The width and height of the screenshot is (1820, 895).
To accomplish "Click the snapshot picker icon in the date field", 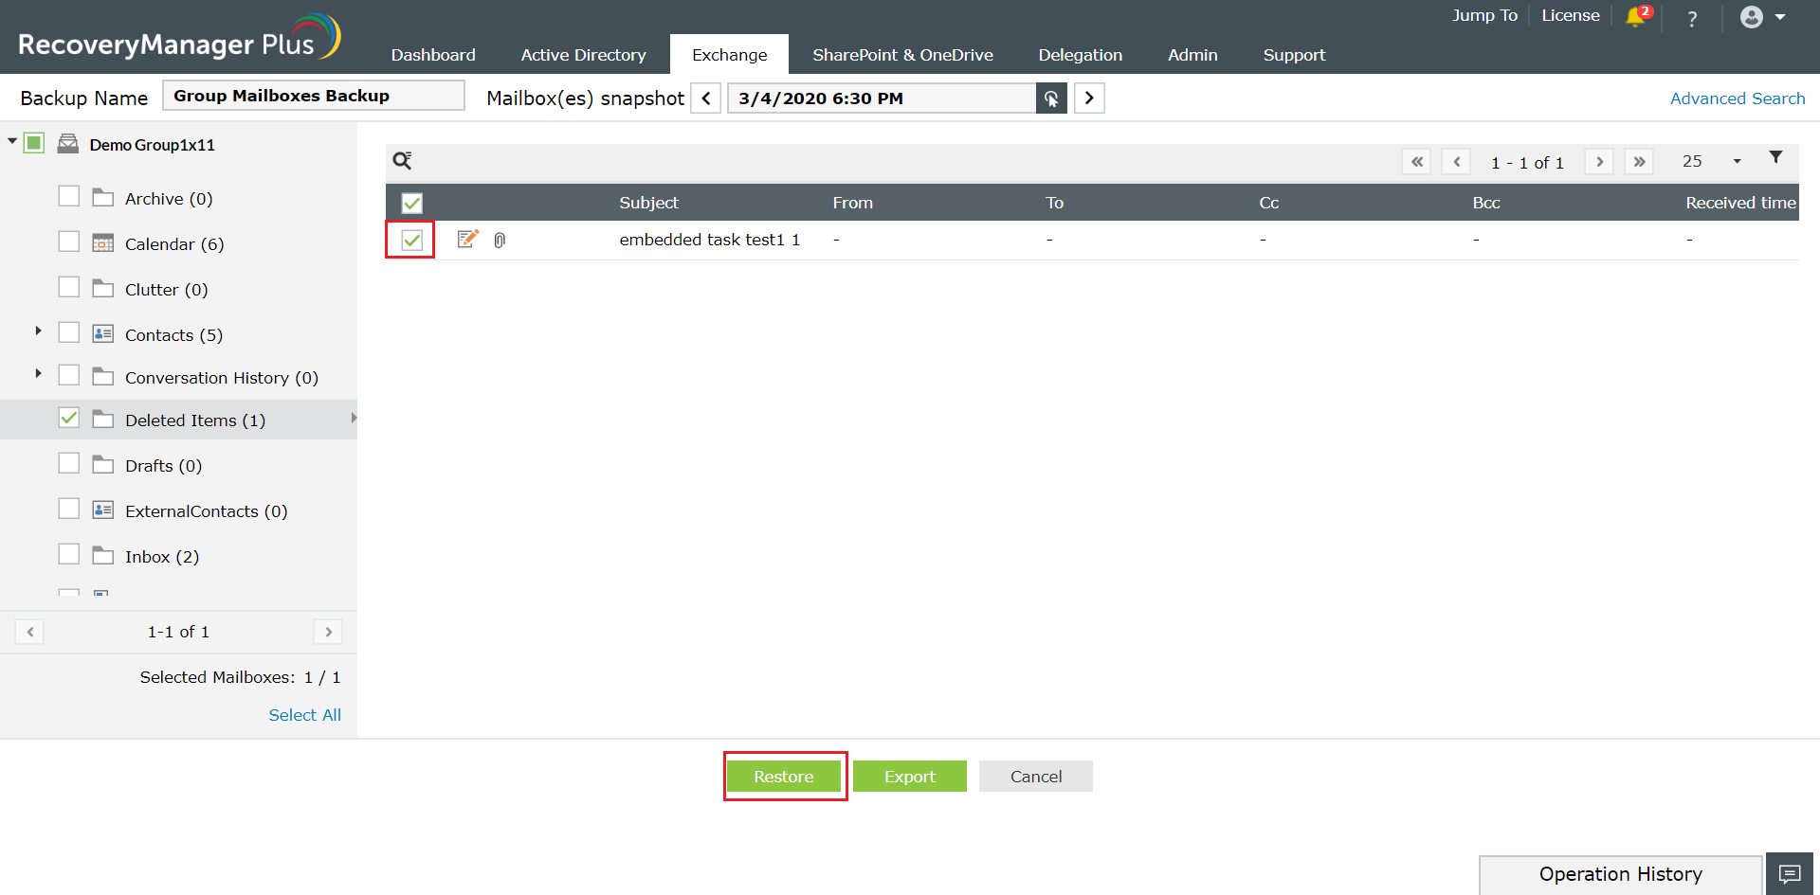I will [x=1051, y=98].
